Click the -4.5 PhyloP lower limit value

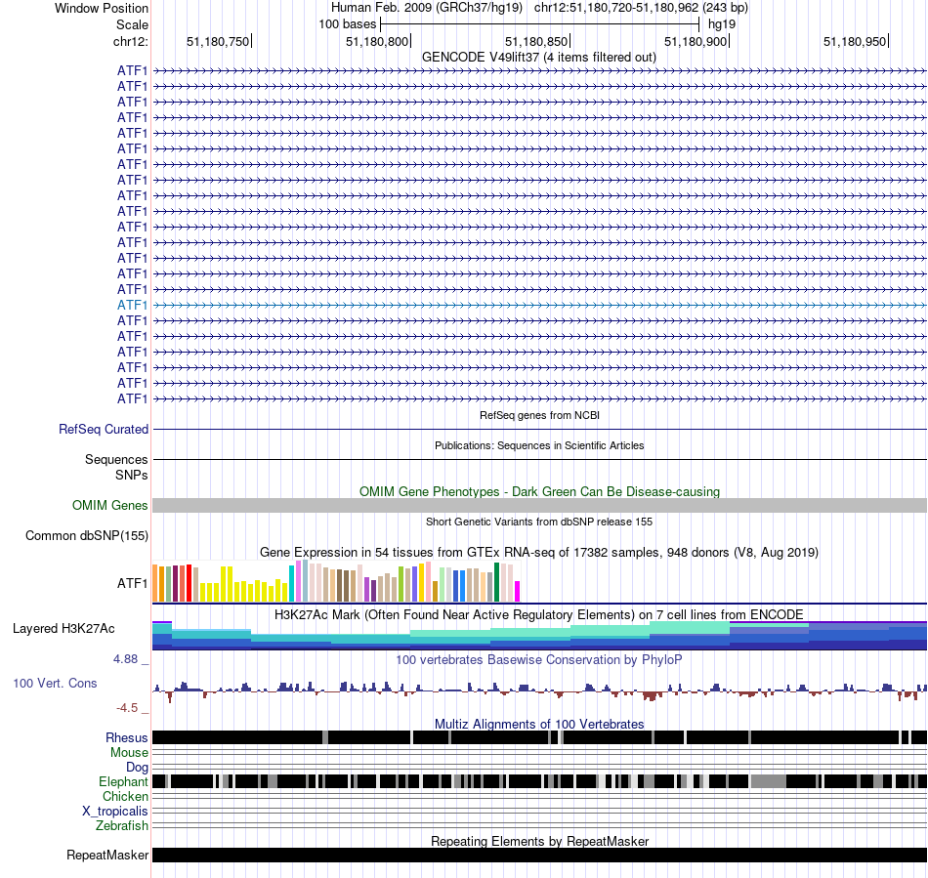pyautogui.click(x=128, y=708)
